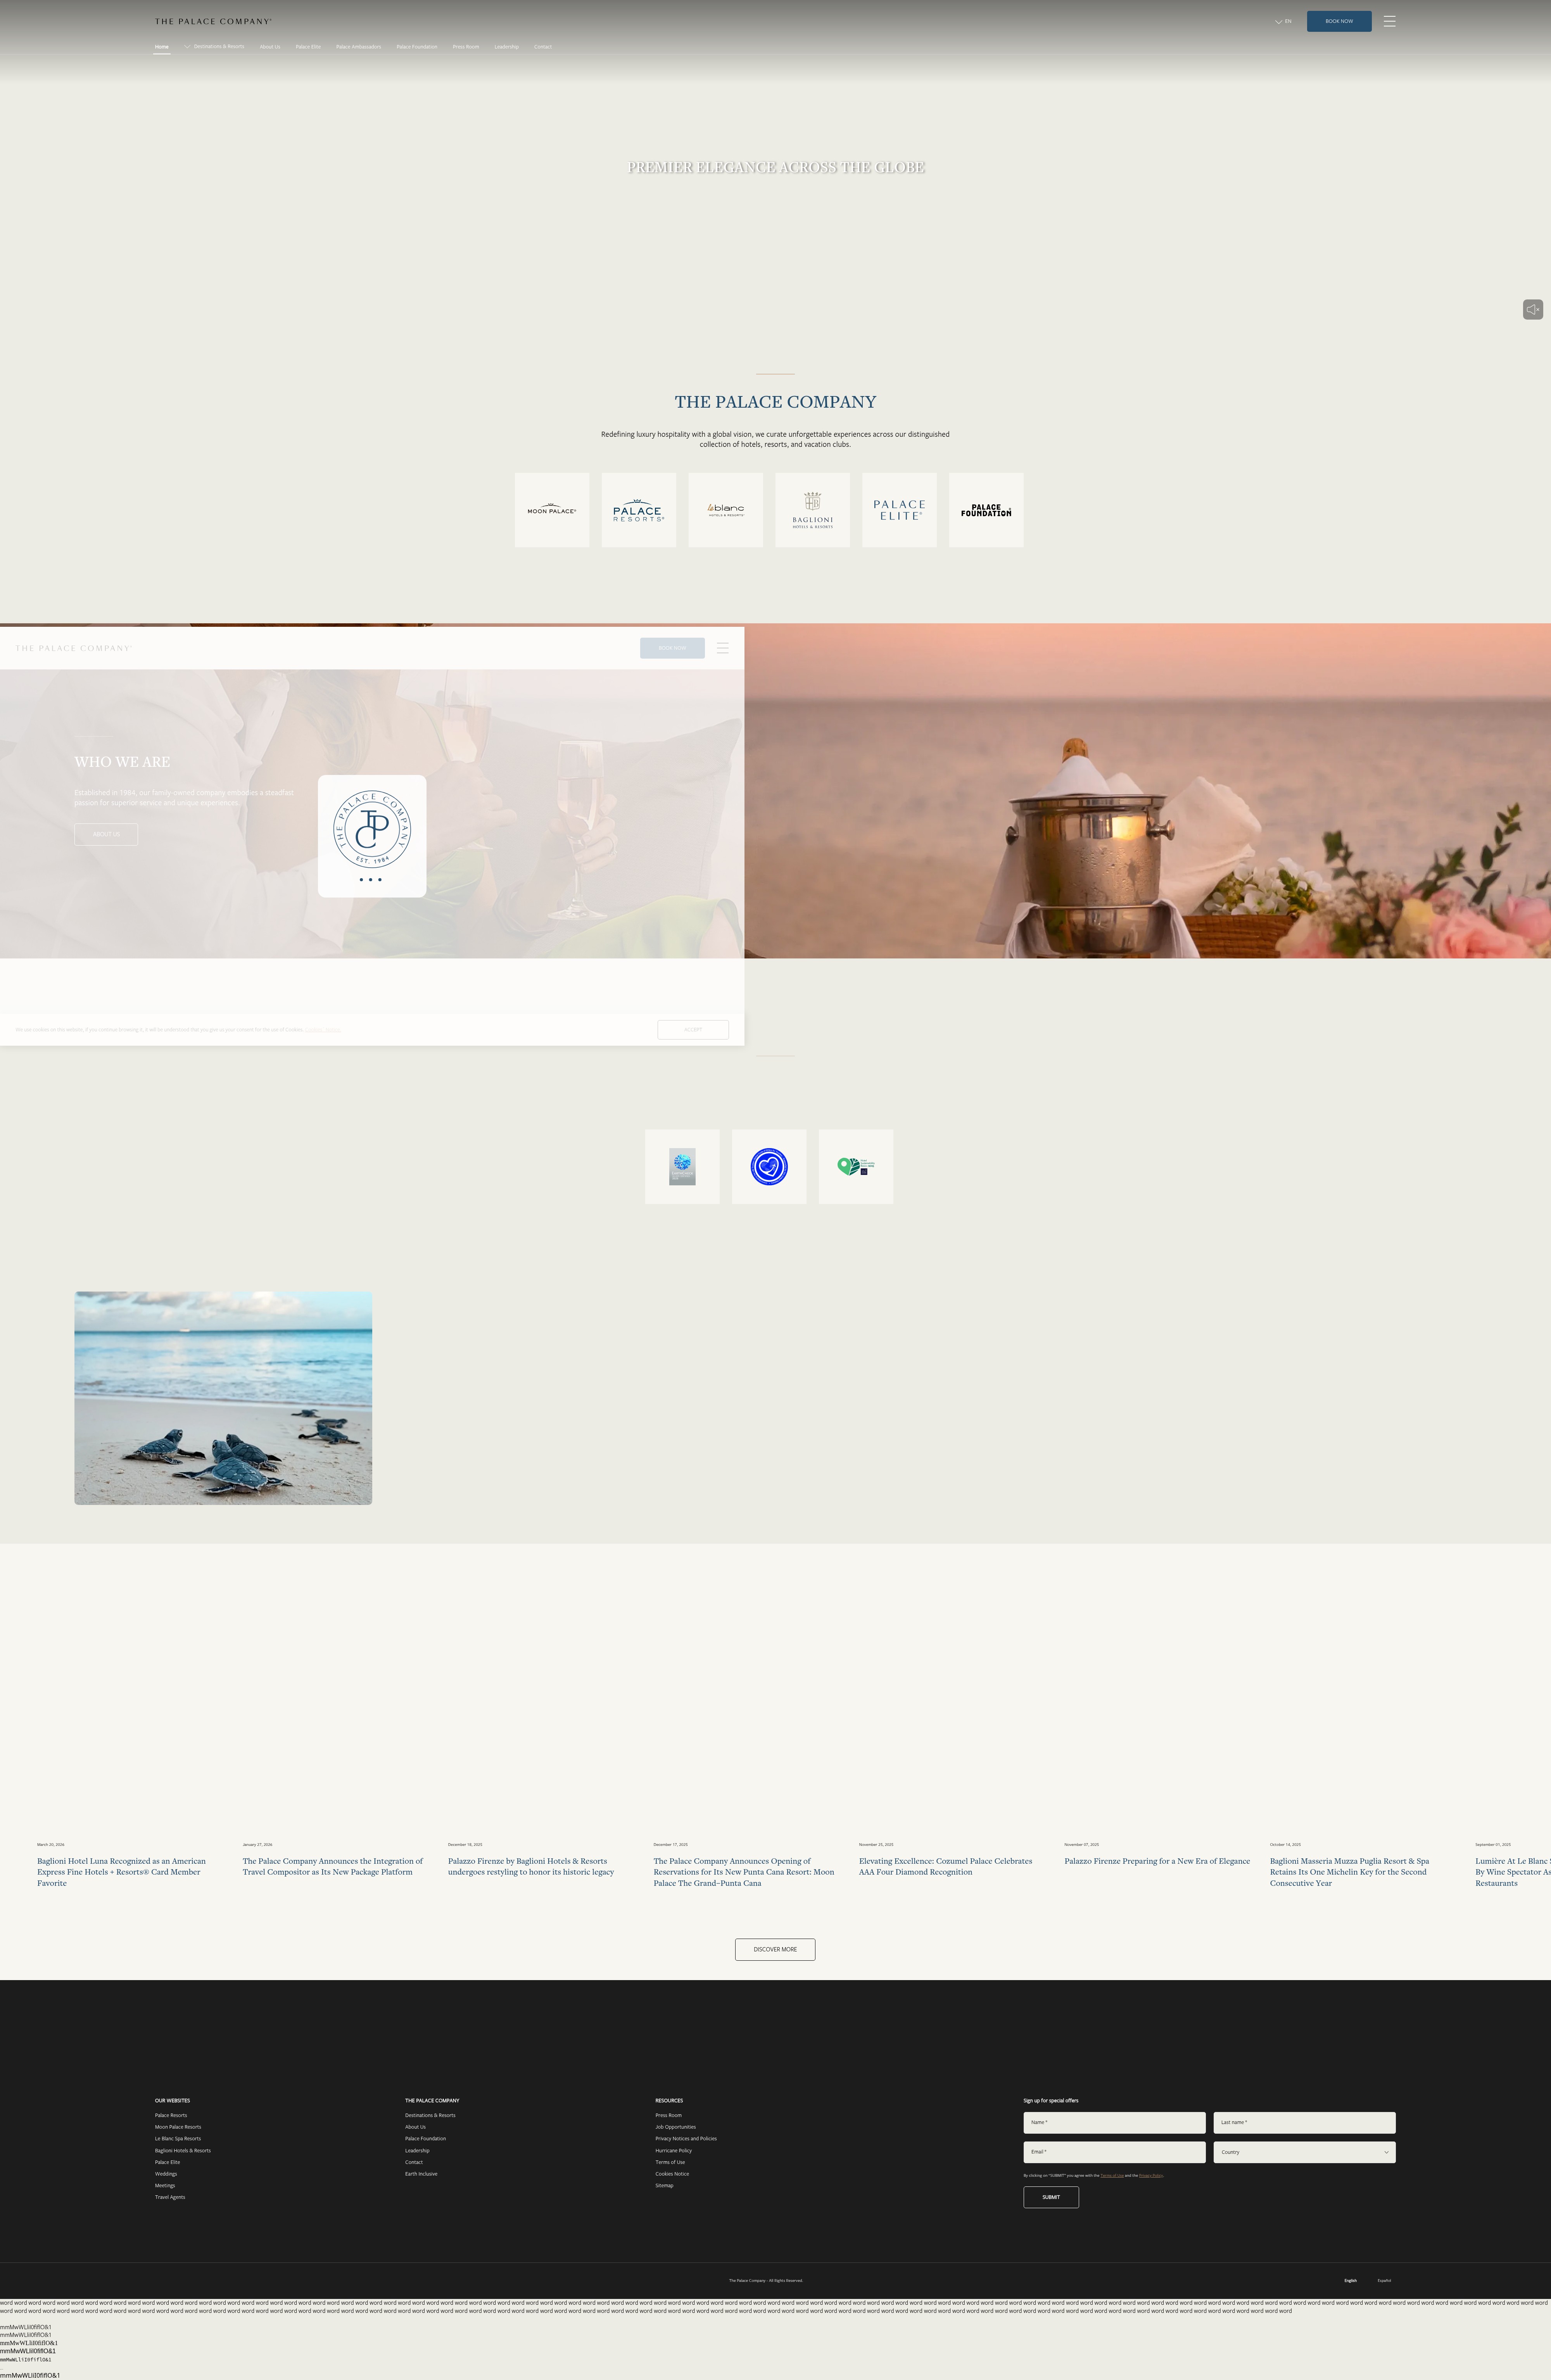The width and height of the screenshot is (1551, 2380).
Task: Click the Last name input field
Action: point(1304,2122)
